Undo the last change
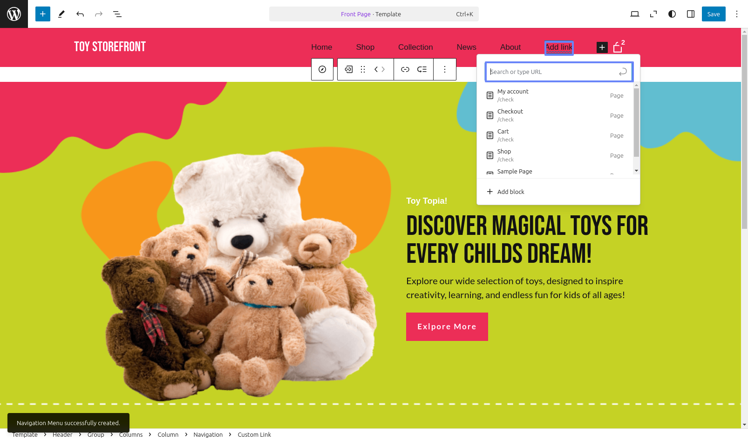Image resolution: width=748 pixels, height=440 pixels. tap(80, 14)
